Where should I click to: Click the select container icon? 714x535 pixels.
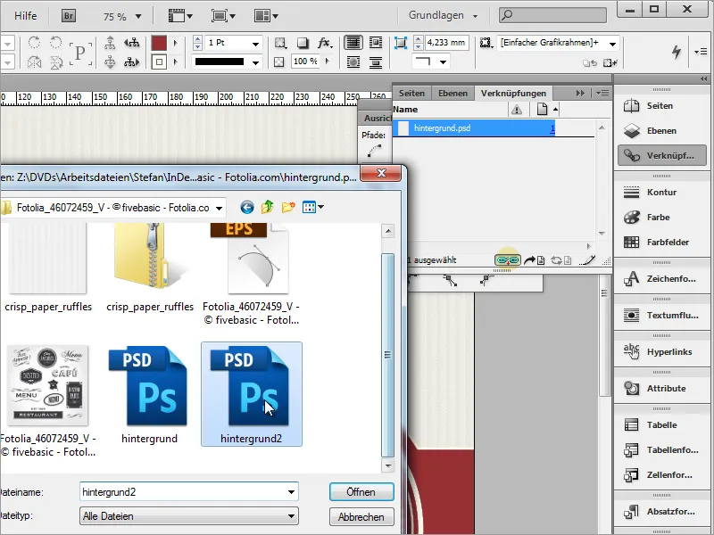click(110, 43)
